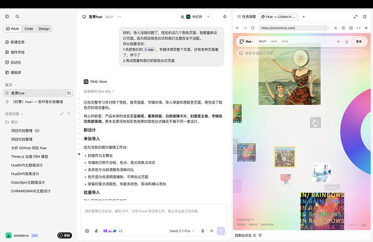Click the collapse-all icon beside 任务列表
This screenshot has height=242, width=373.
coord(62,114)
